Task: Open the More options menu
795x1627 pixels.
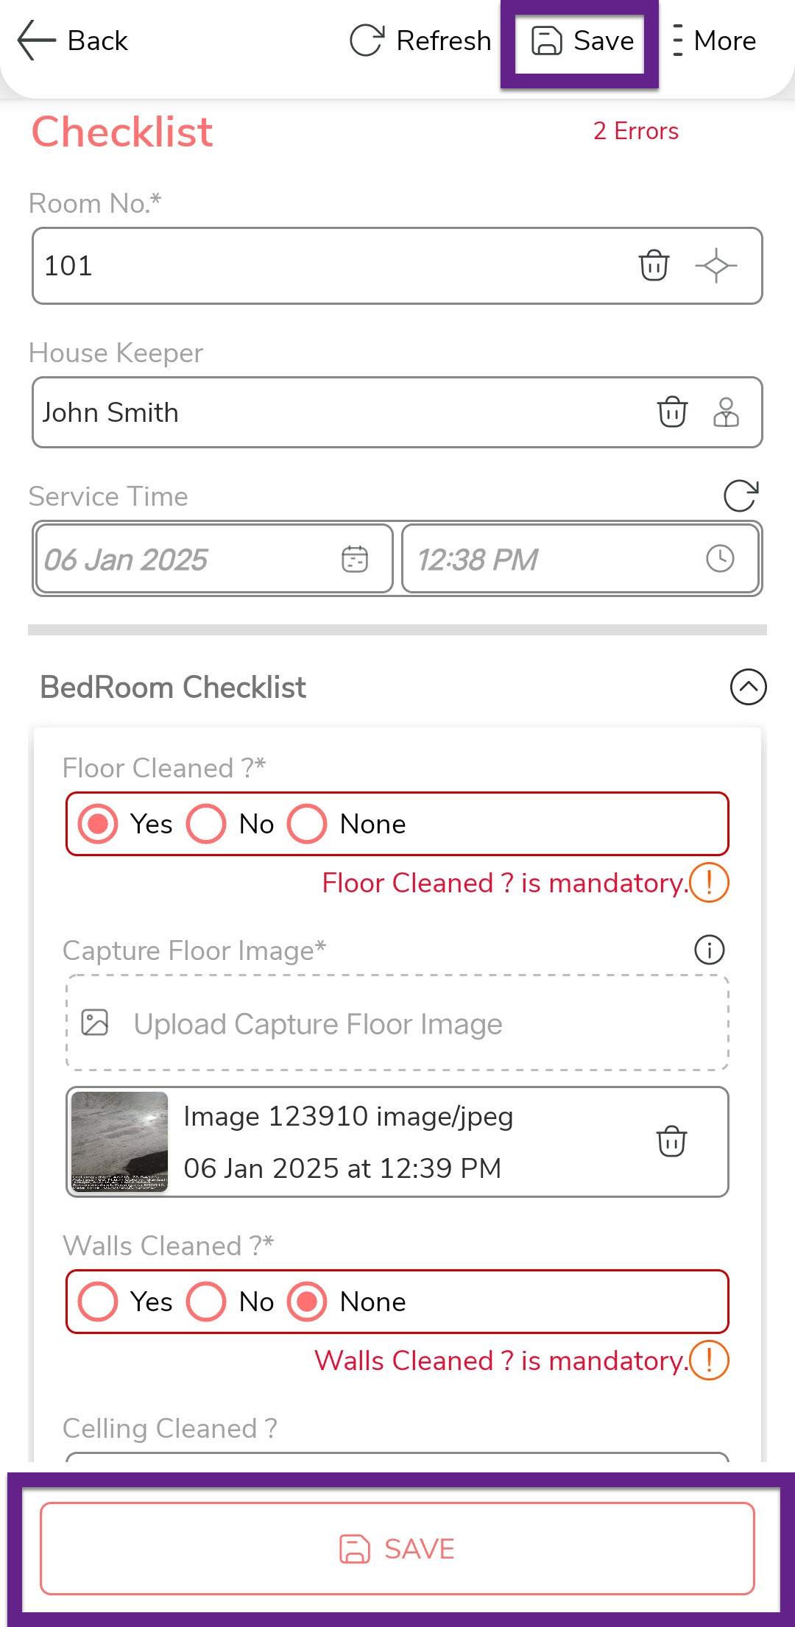Action: (714, 40)
